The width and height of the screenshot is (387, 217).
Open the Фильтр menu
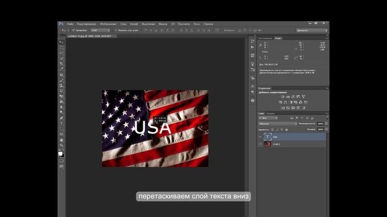click(163, 24)
